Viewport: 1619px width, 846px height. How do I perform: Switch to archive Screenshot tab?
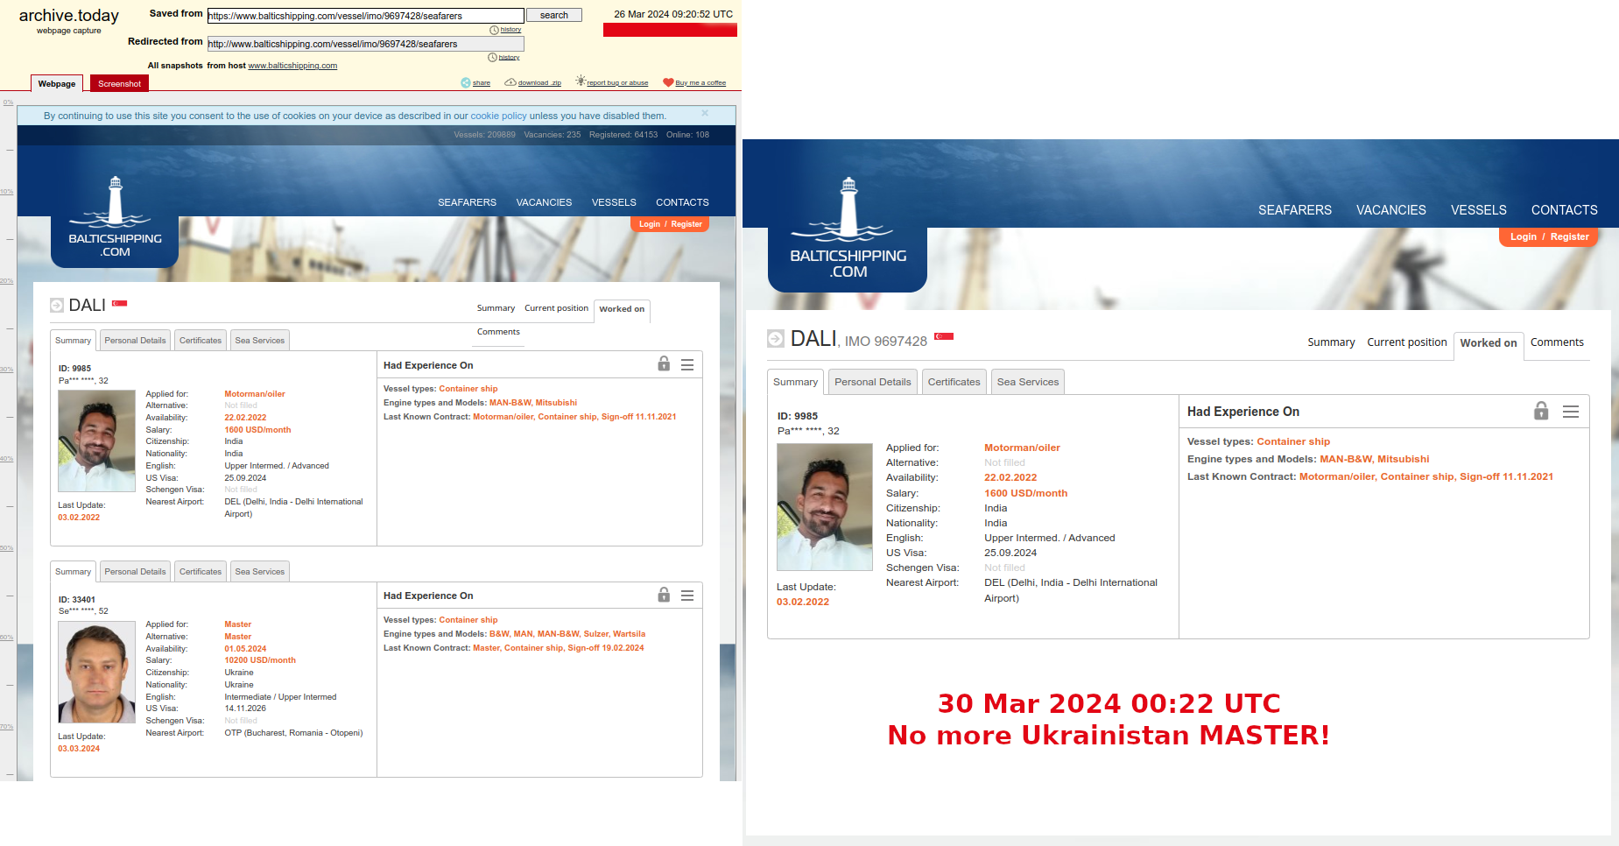click(x=119, y=83)
